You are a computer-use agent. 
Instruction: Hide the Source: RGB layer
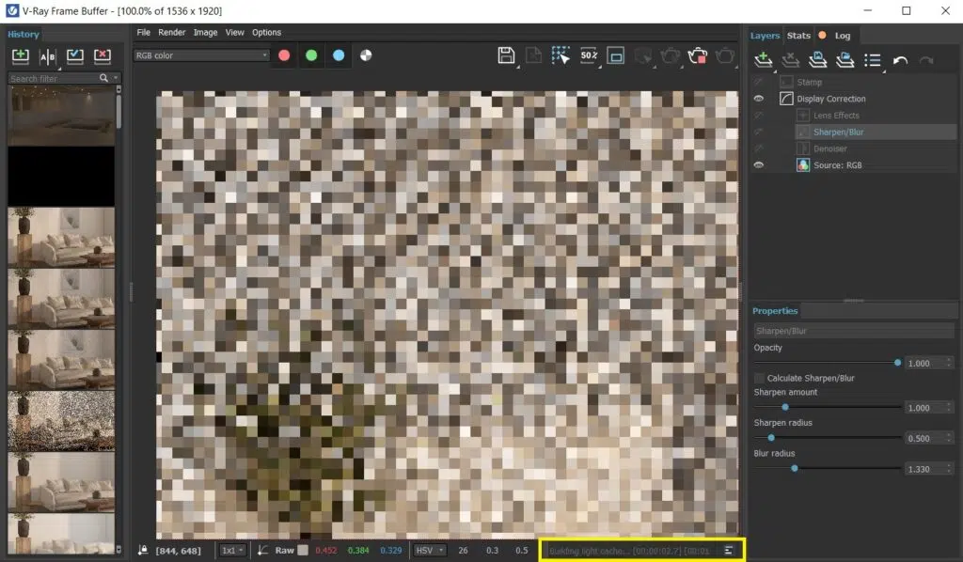click(758, 165)
